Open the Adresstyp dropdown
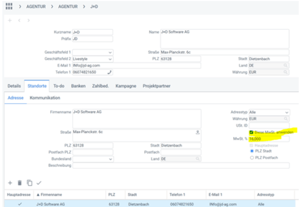Screen dimensions: 305x207 coord(287,113)
